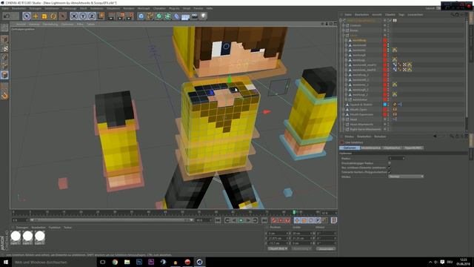Expand the Head object in the tree
This screenshot has height=267, width=474.
pyautogui.click(x=344, y=119)
